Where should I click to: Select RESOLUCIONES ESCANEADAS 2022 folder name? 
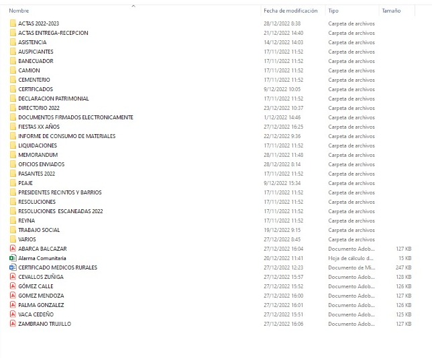click(x=60, y=211)
